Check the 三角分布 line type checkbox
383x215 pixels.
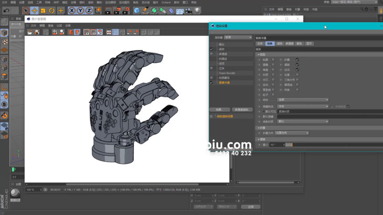pos(297,80)
